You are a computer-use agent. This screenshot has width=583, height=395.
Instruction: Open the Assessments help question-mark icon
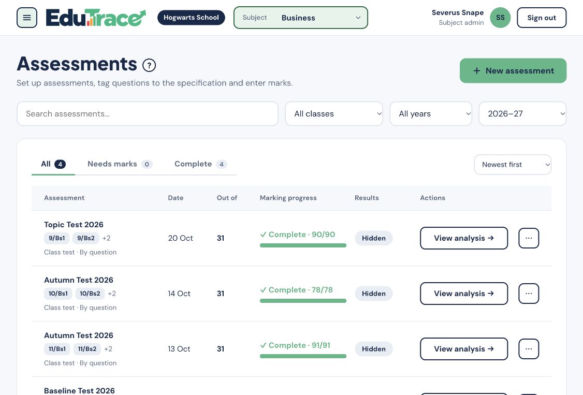pyautogui.click(x=149, y=65)
